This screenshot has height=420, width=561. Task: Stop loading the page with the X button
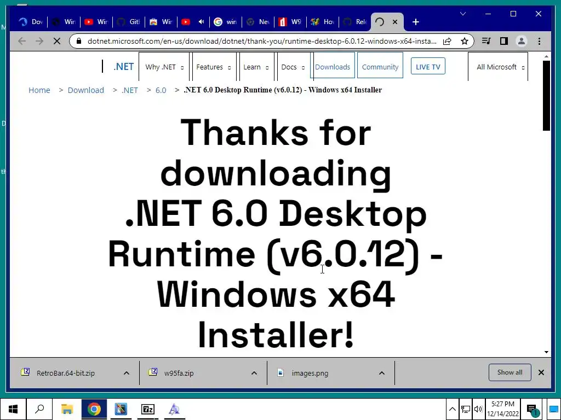click(x=57, y=41)
